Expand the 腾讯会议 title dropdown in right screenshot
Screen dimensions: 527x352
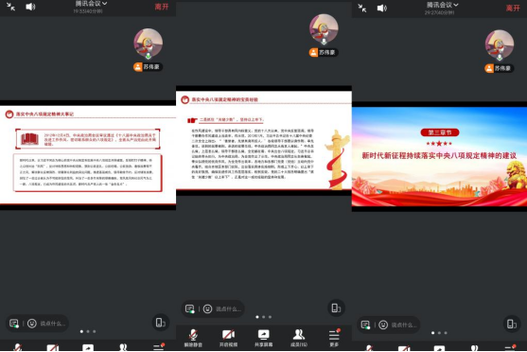coord(442,5)
